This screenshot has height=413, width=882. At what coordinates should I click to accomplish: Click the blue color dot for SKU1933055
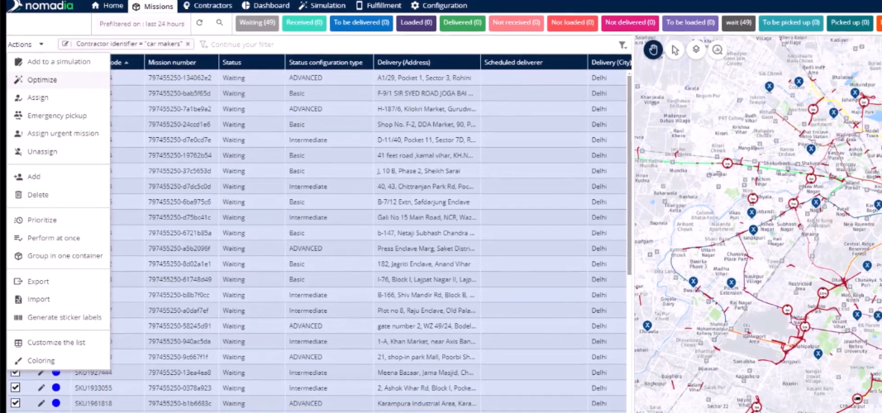click(55, 387)
